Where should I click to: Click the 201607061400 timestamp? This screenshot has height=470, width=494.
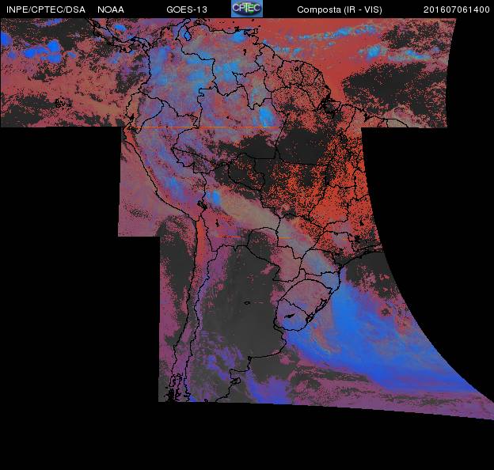point(456,9)
